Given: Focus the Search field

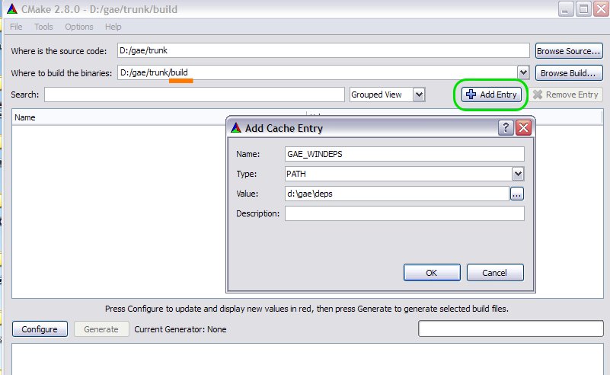Looking at the screenshot, I should (x=194, y=95).
